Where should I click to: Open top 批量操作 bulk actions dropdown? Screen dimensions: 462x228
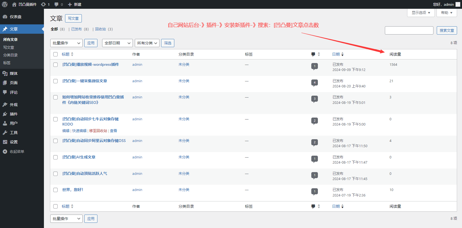(x=66, y=43)
